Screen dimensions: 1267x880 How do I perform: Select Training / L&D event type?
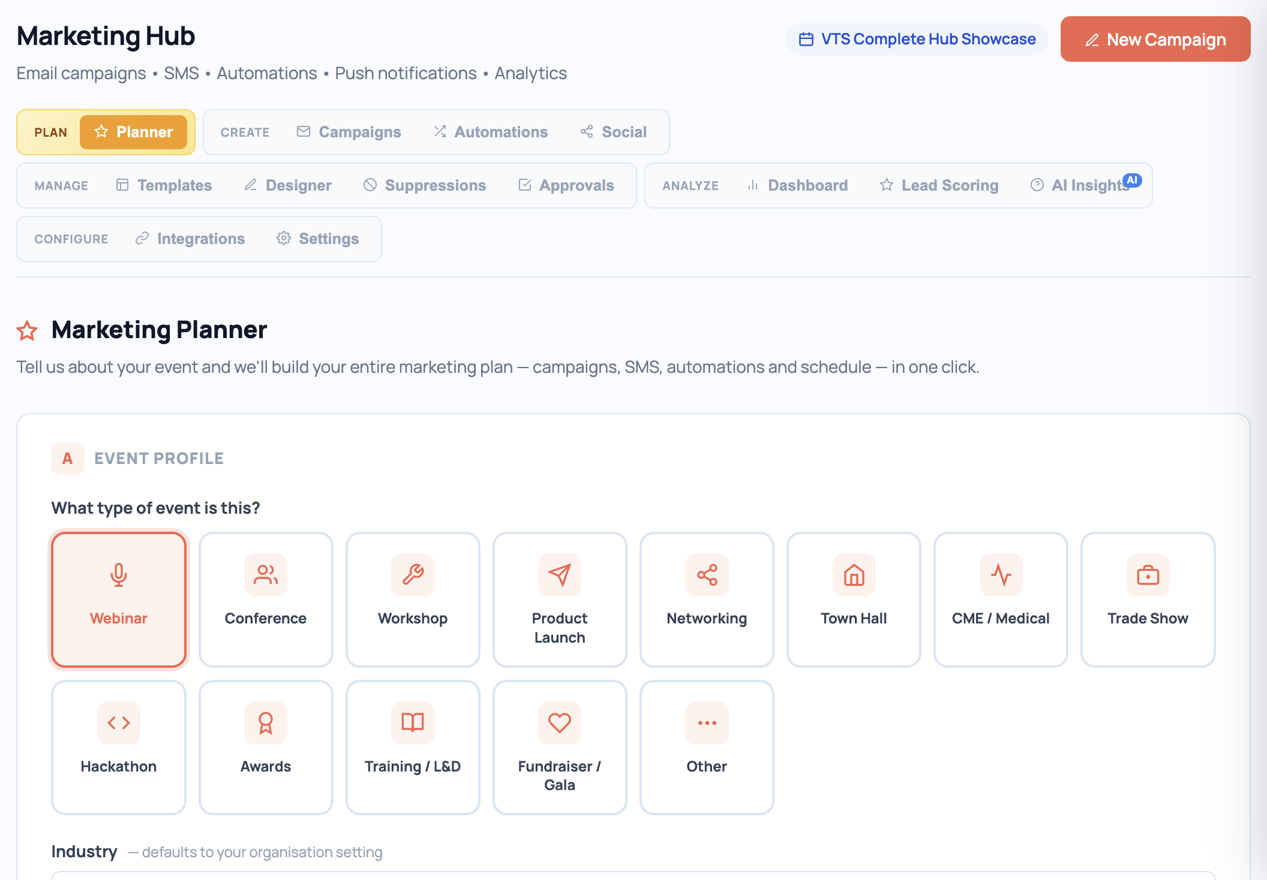pyautogui.click(x=413, y=748)
